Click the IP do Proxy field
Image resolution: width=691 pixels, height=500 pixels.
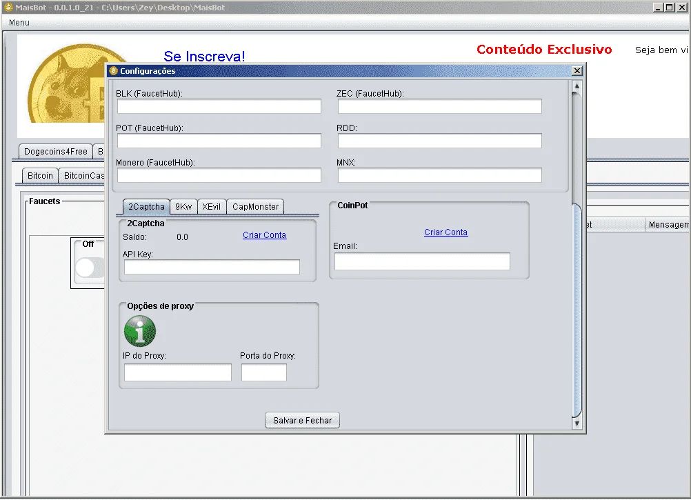178,372
